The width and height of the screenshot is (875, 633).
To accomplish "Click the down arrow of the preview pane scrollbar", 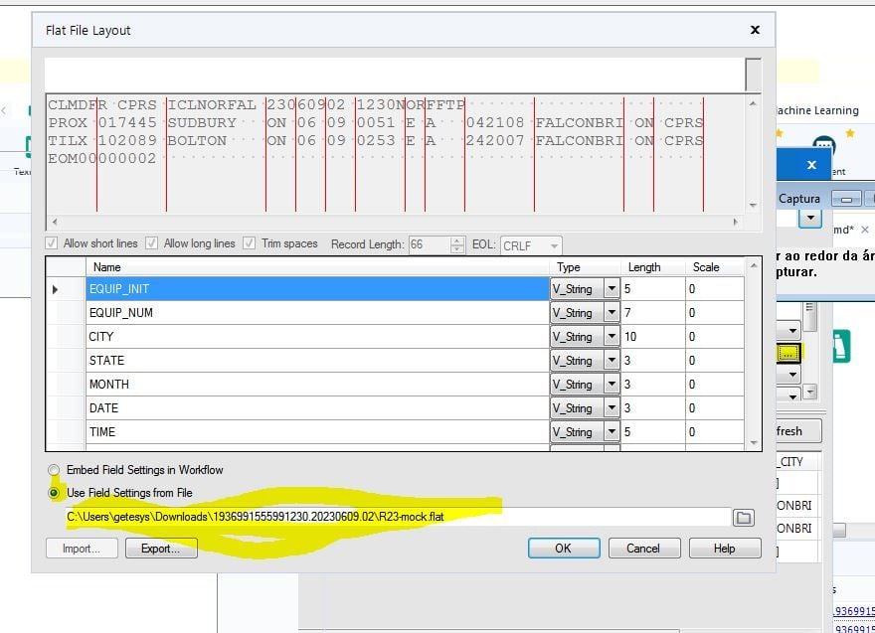I will pos(753,206).
